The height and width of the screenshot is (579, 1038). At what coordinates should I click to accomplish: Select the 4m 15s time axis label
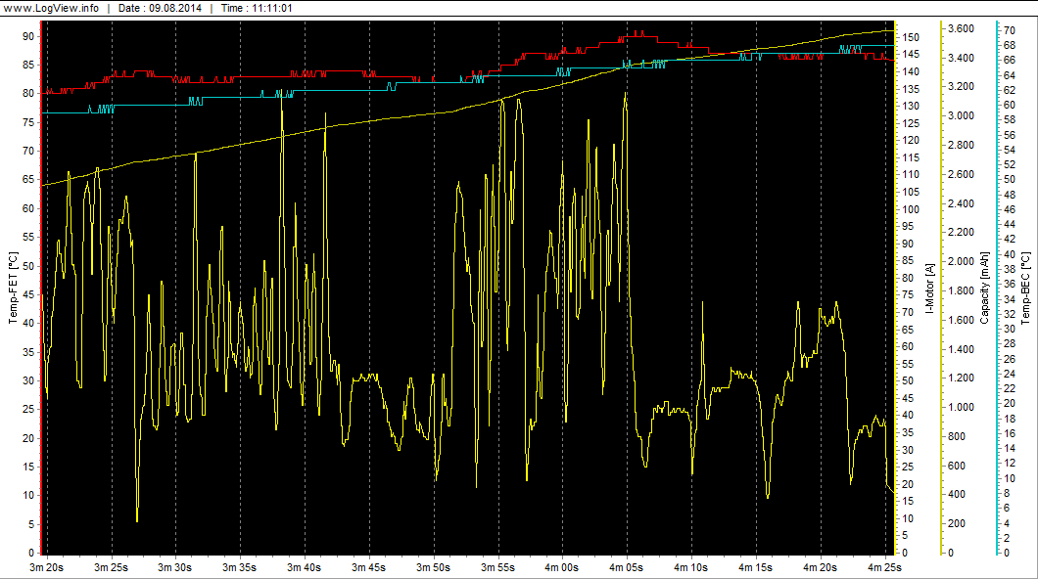(755, 567)
